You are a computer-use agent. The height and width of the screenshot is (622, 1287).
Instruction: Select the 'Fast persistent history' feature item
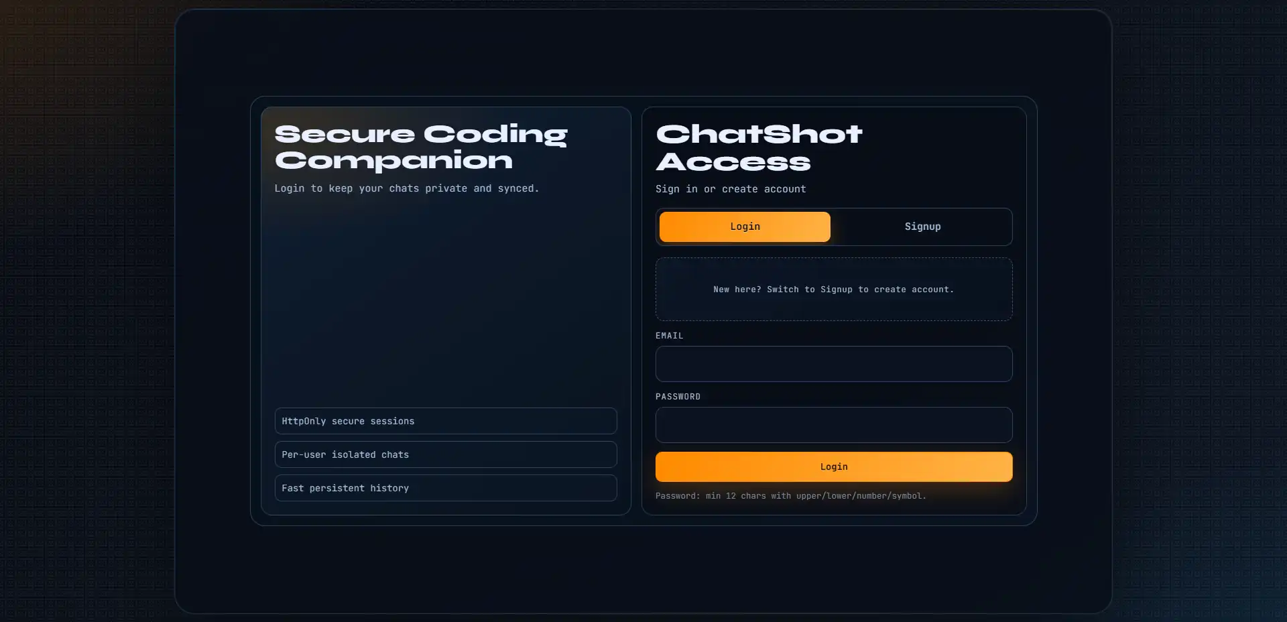pyautogui.click(x=446, y=488)
